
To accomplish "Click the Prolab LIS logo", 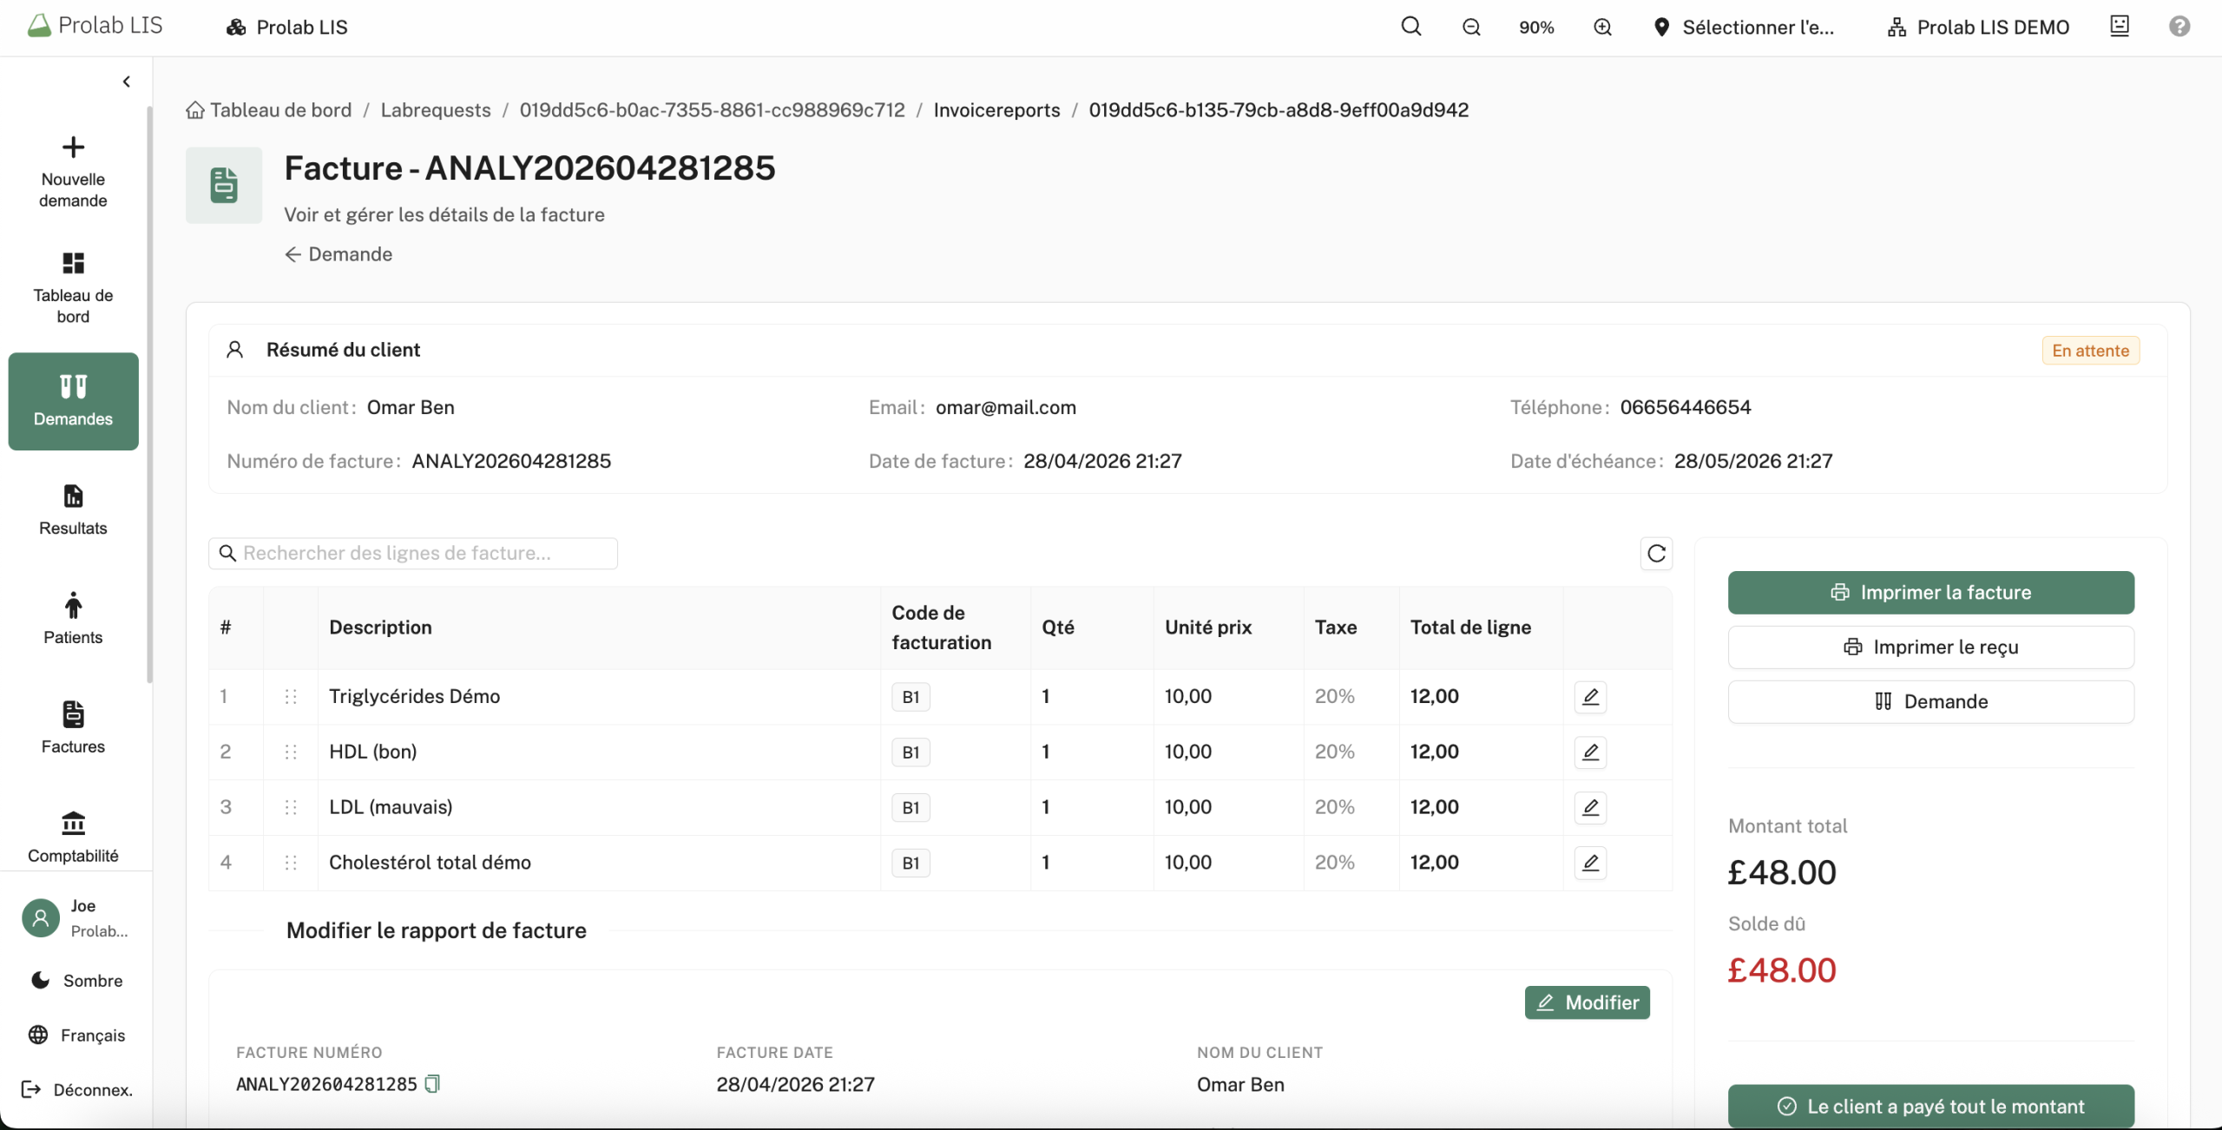I will (x=95, y=25).
